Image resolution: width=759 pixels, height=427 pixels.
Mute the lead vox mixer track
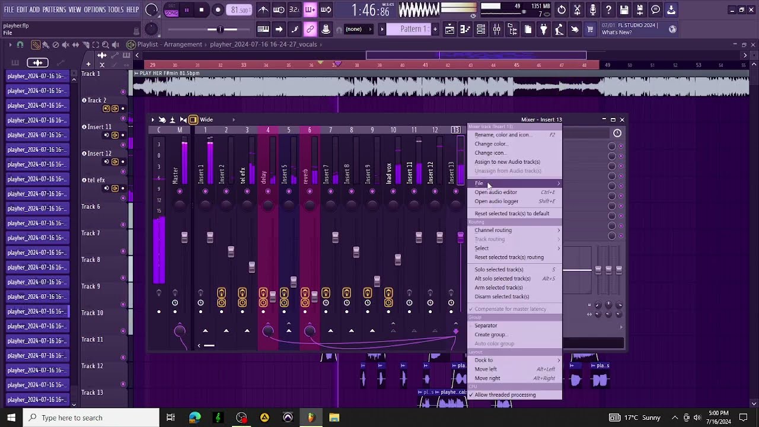tap(393, 192)
